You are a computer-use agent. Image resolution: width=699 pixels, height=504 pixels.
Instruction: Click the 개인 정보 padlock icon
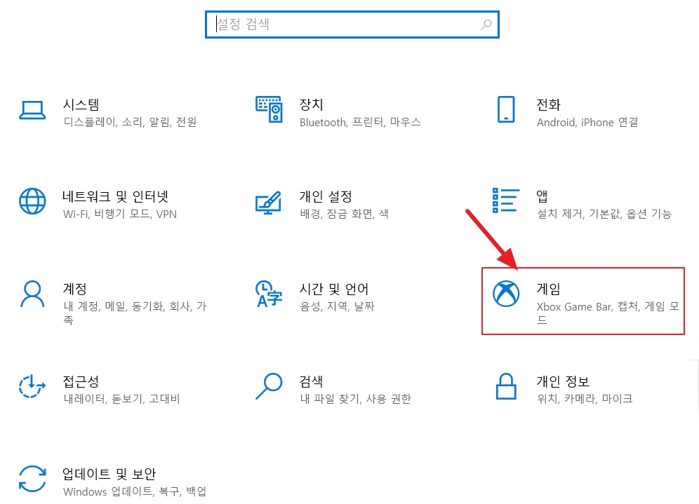tap(506, 386)
